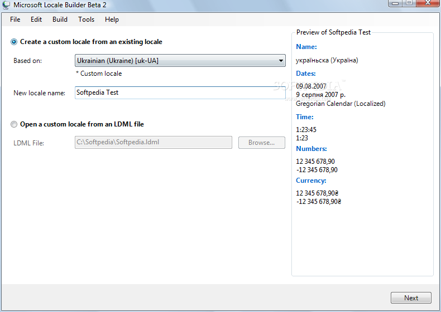This screenshot has width=441, height=312.
Task: Click the 'українська (Україна)' name text
Action: point(327,60)
